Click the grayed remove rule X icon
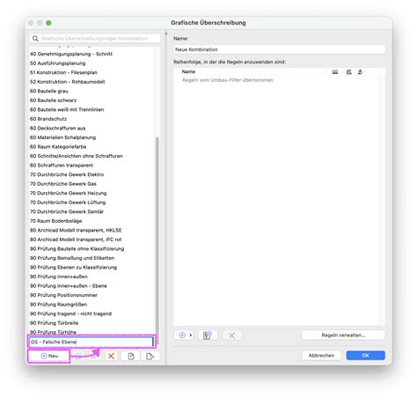417x398 pixels. coord(231,335)
